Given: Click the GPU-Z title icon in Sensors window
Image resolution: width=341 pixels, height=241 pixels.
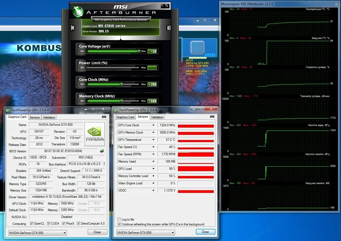Looking at the screenshot, I should pos(116,110).
